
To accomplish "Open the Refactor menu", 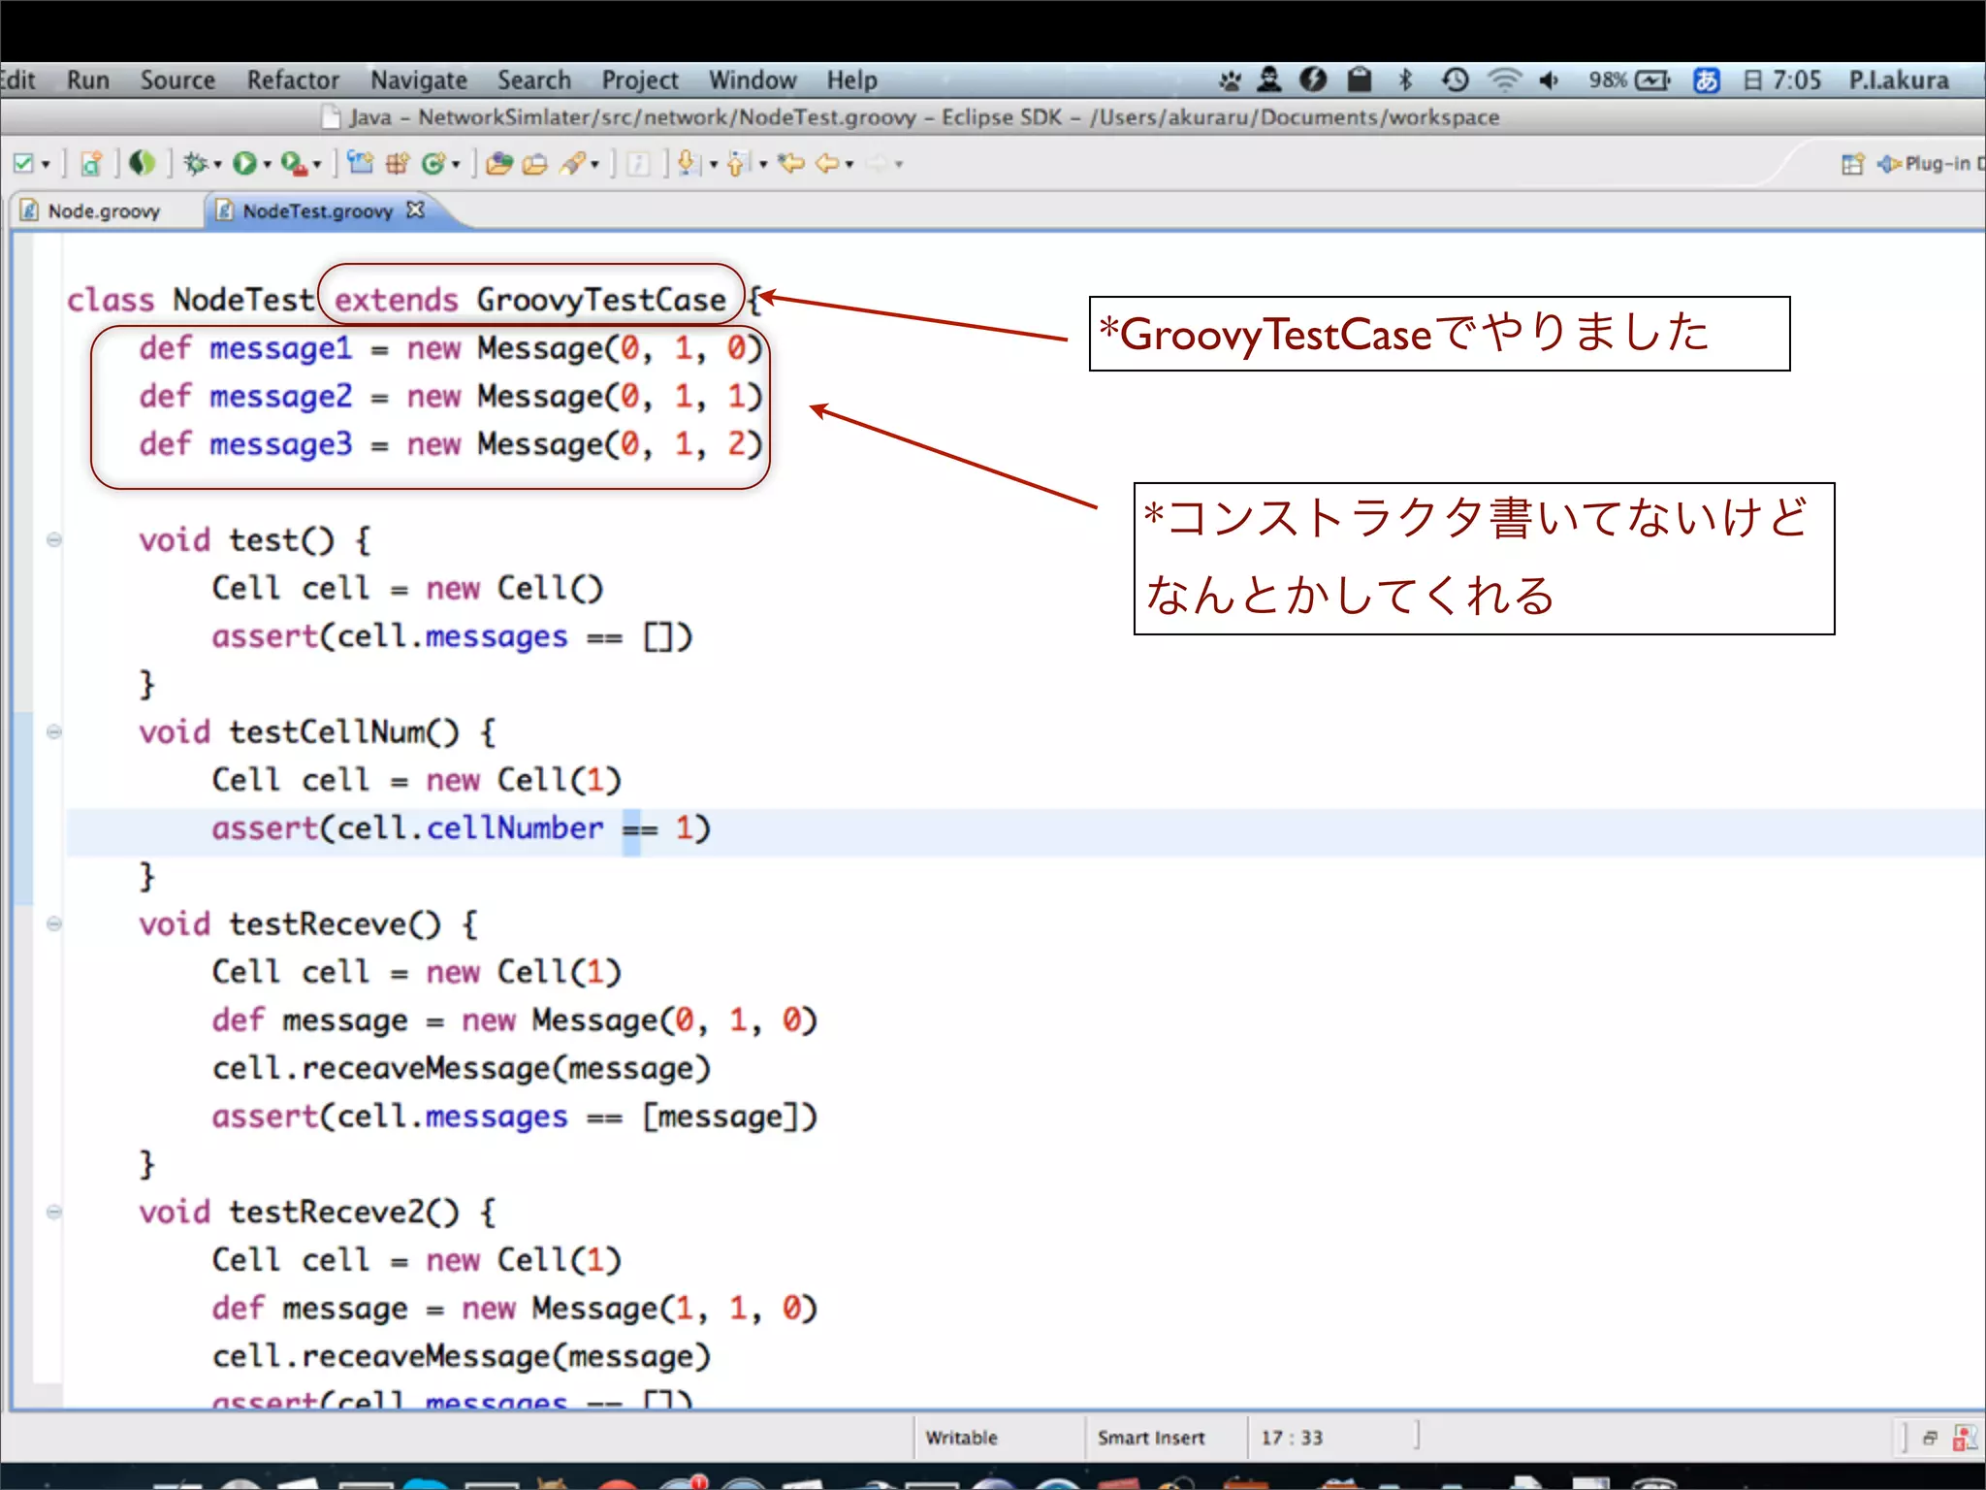I will [293, 80].
